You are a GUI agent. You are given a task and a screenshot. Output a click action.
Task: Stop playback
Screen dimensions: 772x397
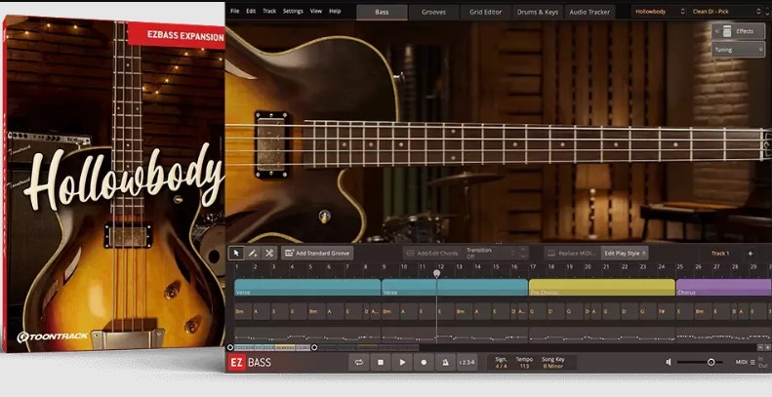click(x=381, y=363)
